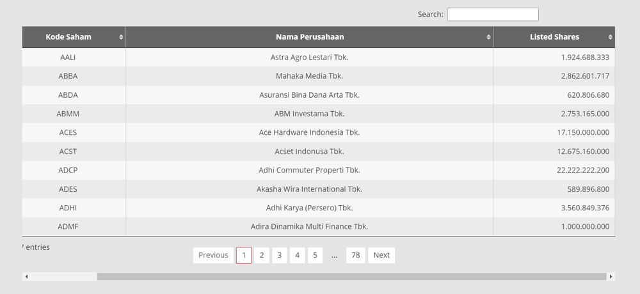Sort by Kode Saham column arrows
The image size is (640, 294).
click(x=121, y=37)
